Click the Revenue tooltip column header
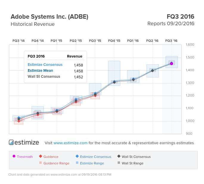 click(74, 56)
